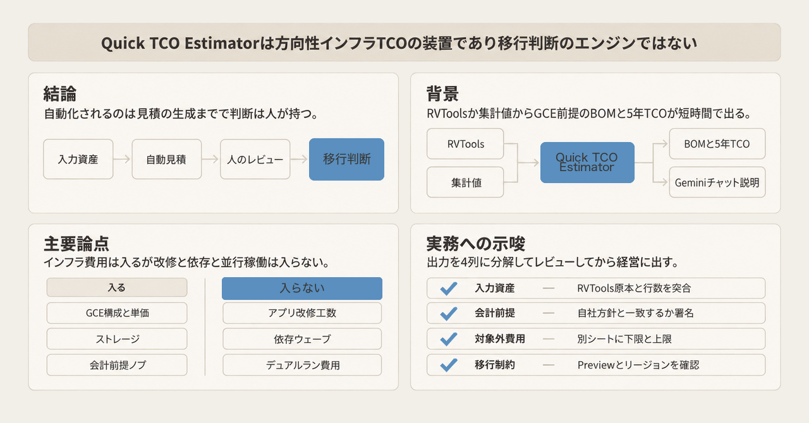The width and height of the screenshot is (809, 423).
Task: Click the アプリ改修工数 item
Action: (302, 313)
